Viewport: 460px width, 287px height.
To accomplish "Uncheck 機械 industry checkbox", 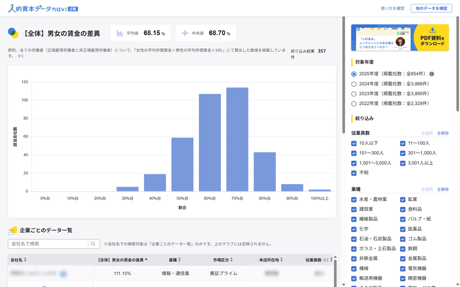I will click(x=354, y=269).
